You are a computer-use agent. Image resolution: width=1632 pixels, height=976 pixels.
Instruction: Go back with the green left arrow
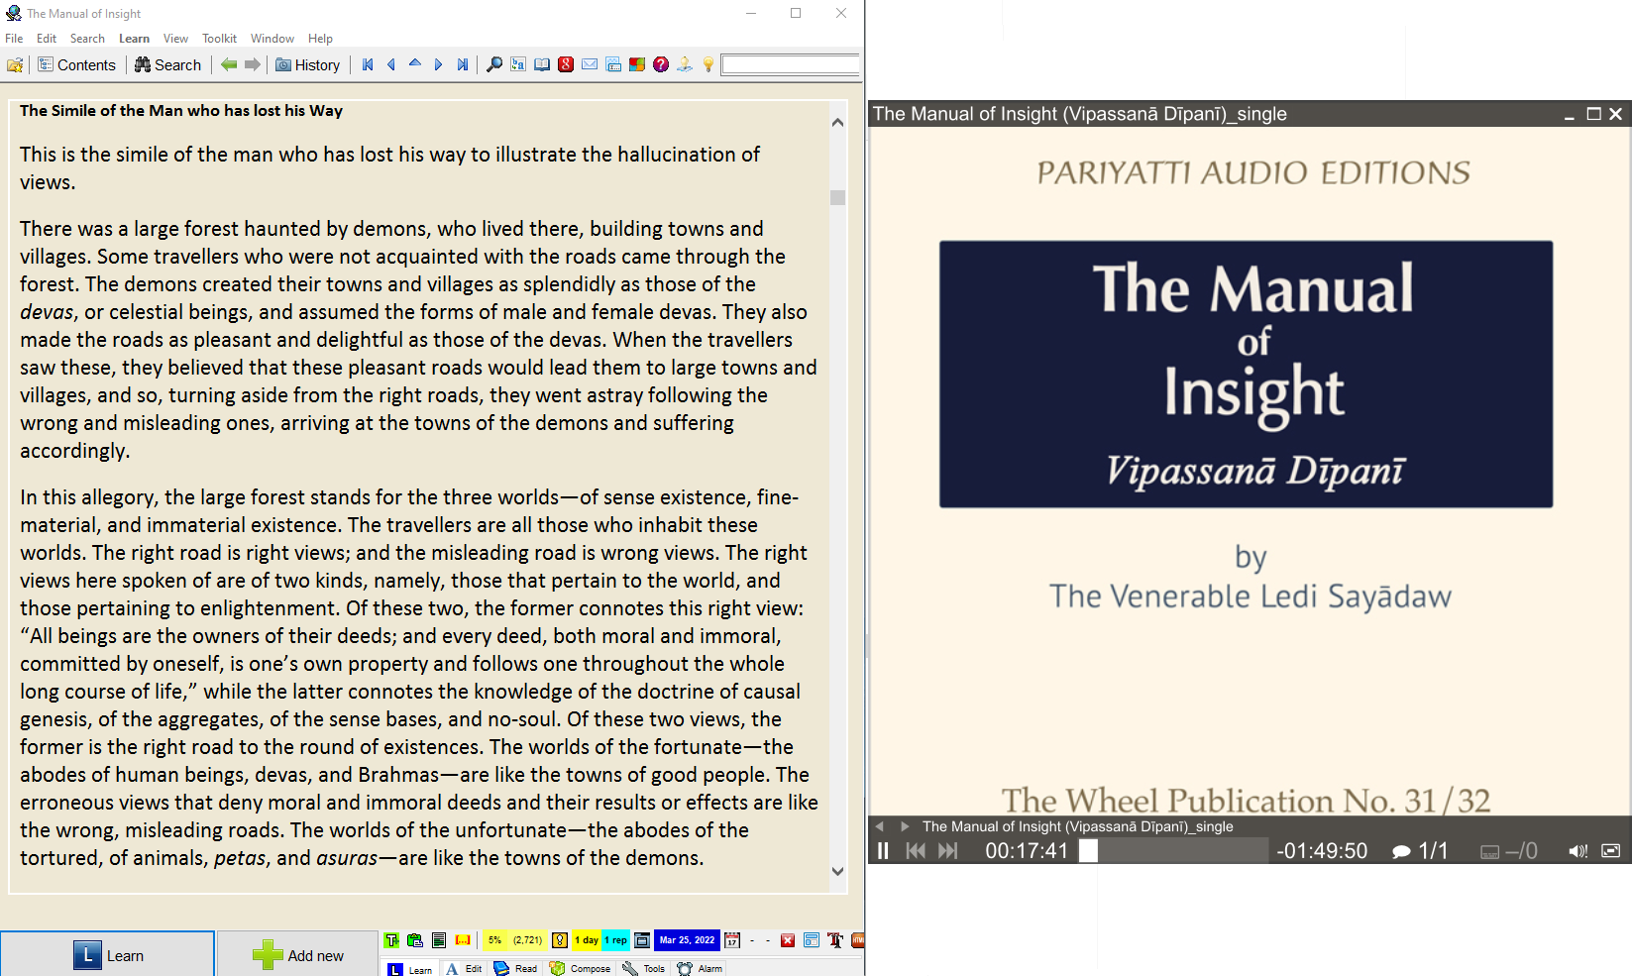[229, 64]
